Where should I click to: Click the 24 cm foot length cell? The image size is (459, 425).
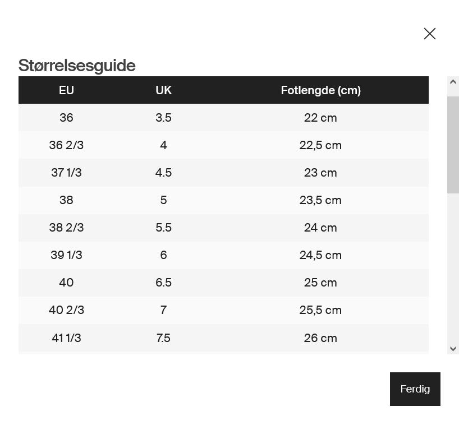(x=320, y=228)
